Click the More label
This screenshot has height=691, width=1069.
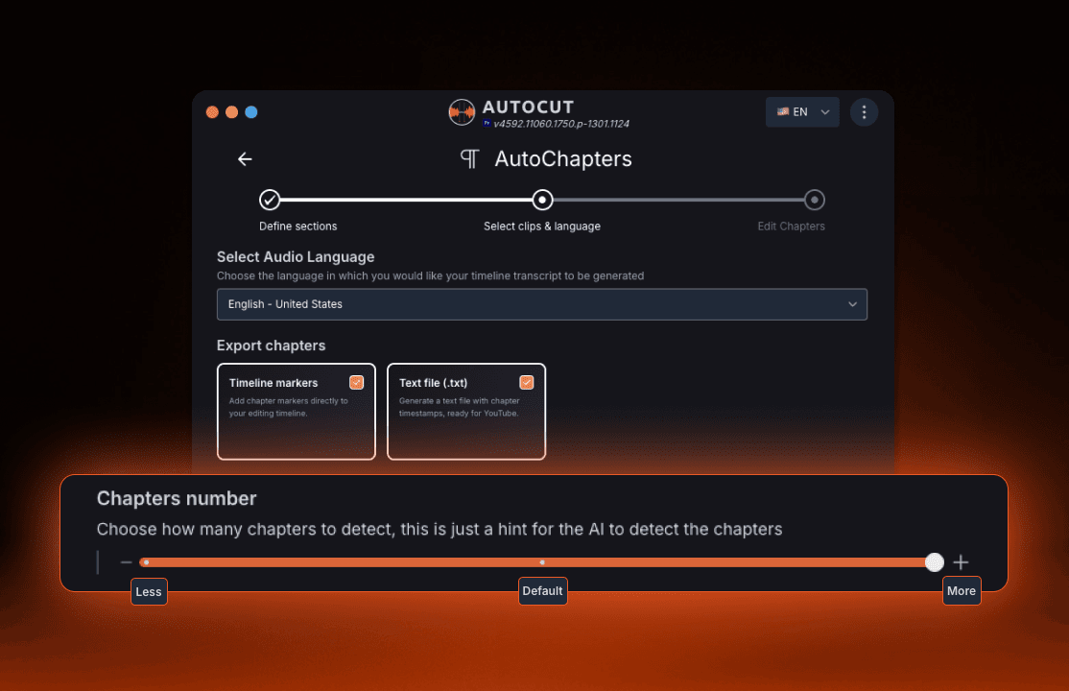click(x=961, y=591)
